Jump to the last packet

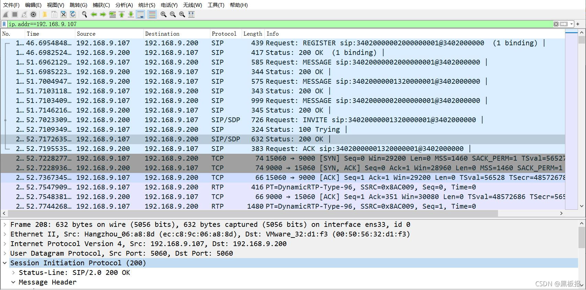(x=131, y=14)
